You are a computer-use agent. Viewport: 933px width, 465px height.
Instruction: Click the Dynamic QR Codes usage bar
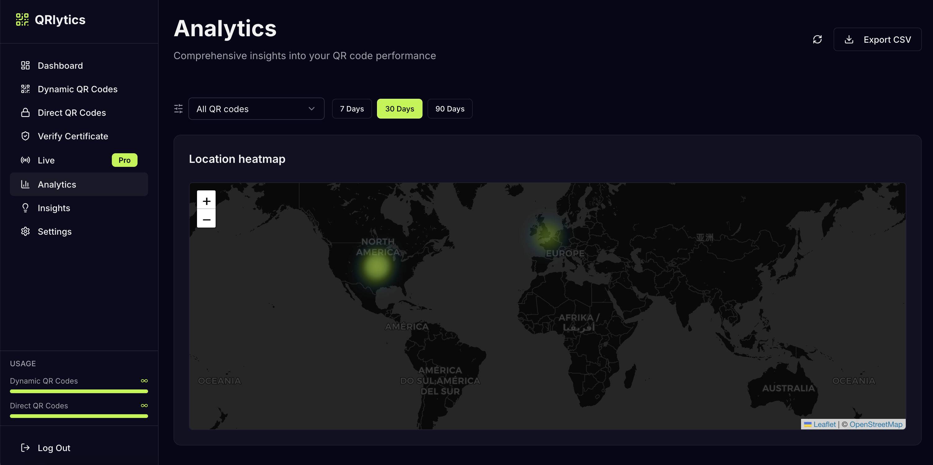pos(79,391)
